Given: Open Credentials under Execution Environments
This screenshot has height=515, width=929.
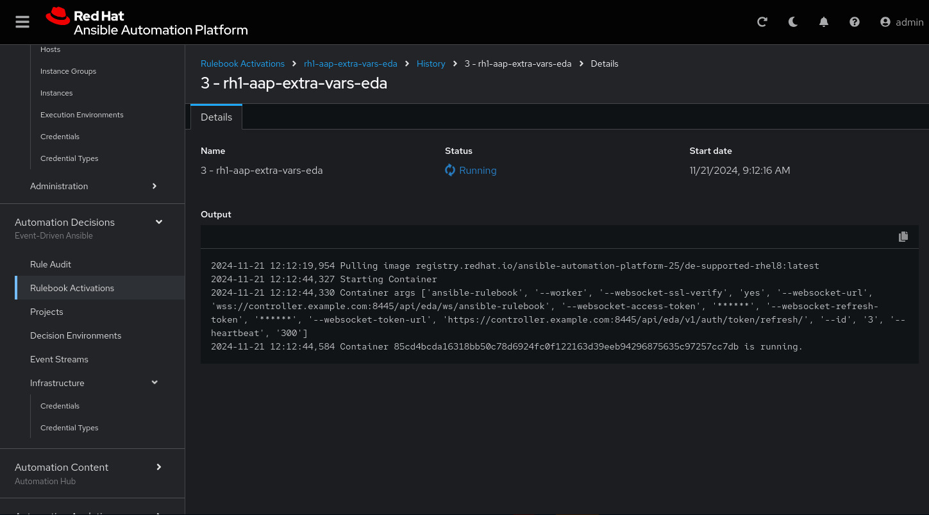Looking at the screenshot, I should 60,137.
